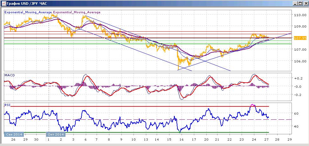The width and height of the screenshot is (309, 146).
Task: Click date 30 on the time axis
Action: coord(36,140)
